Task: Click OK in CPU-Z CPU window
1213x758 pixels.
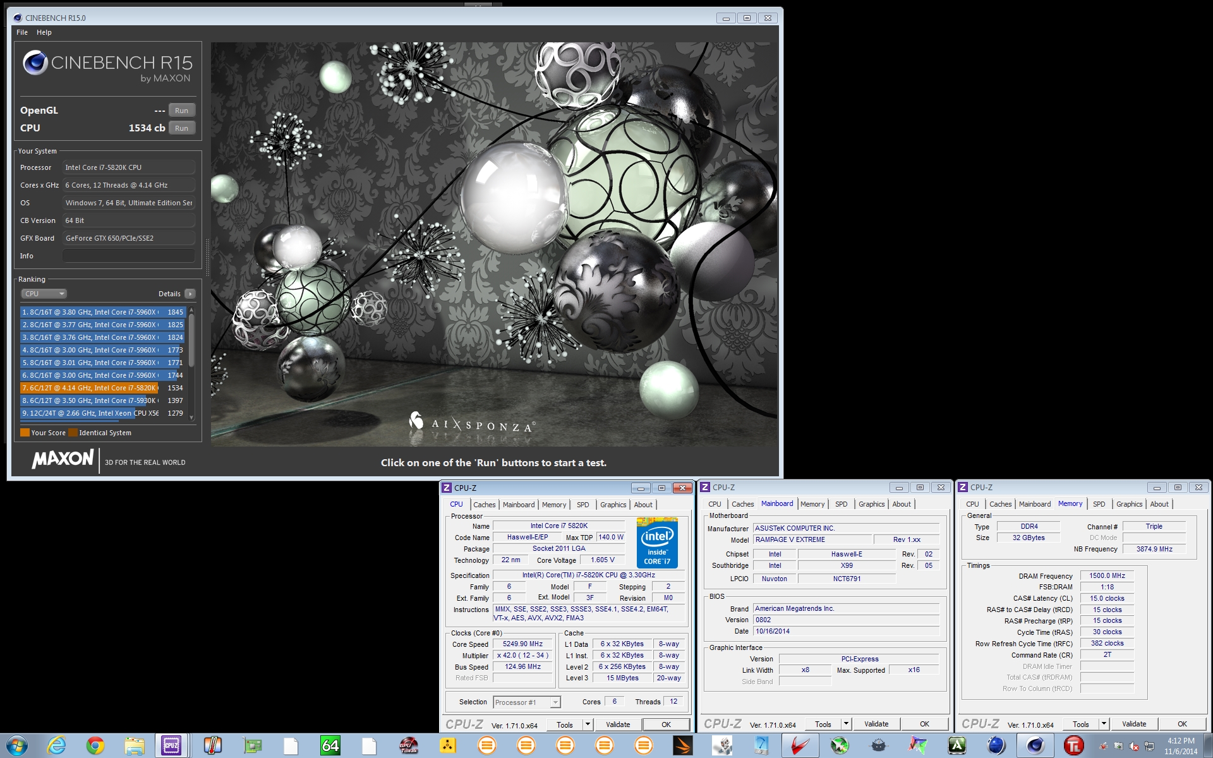Action: pyautogui.click(x=666, y=725)
